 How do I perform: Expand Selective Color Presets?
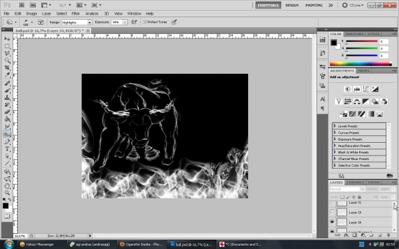334,165
